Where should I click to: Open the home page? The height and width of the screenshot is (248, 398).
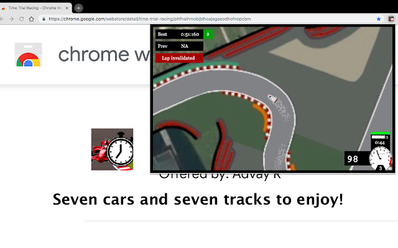(x=32, y=19)
